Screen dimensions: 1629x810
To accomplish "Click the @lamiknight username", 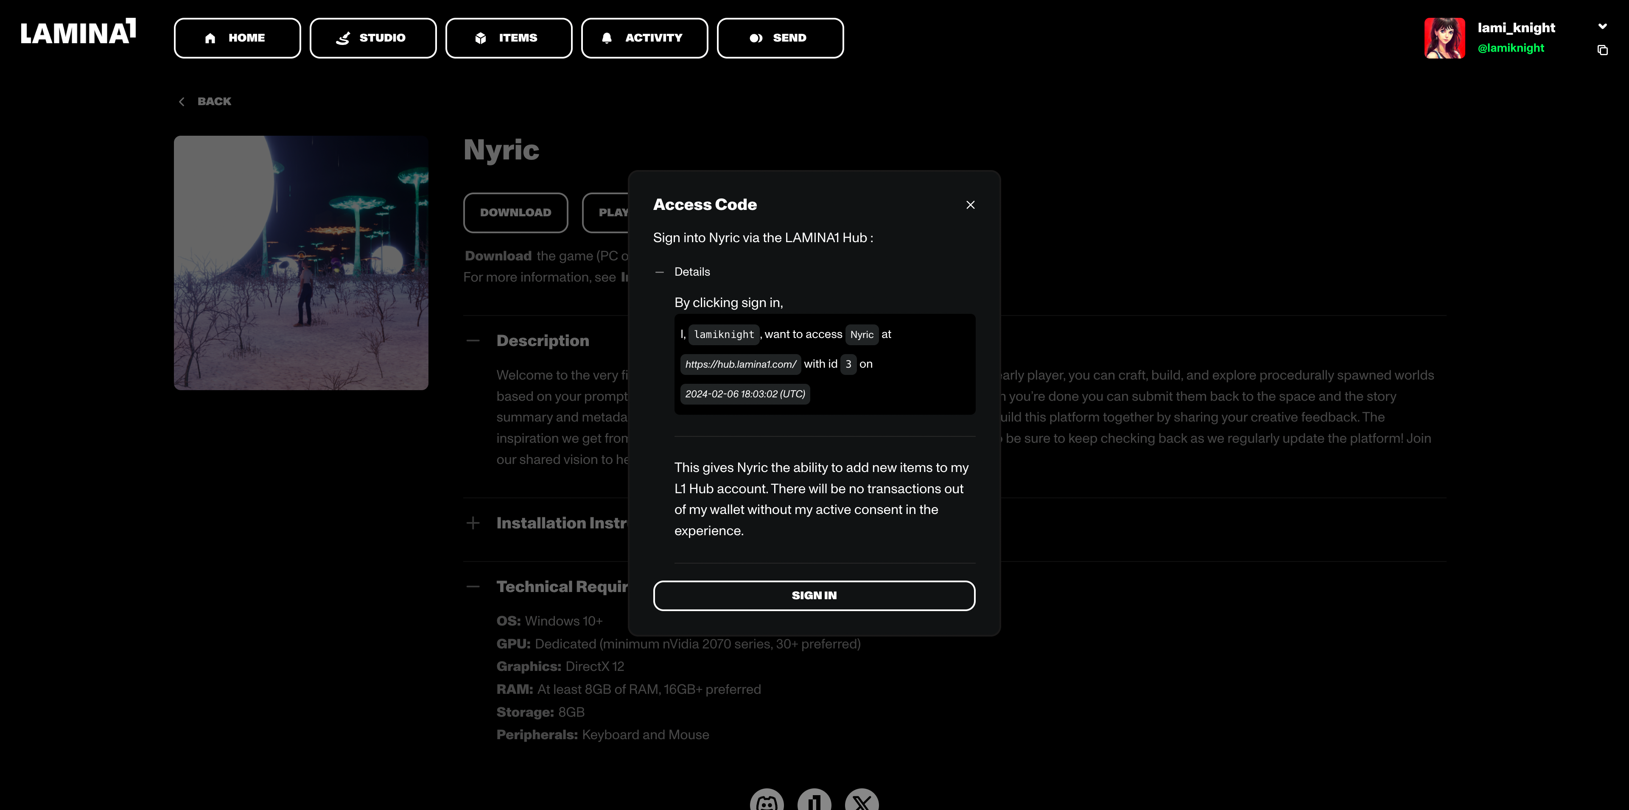I will [1511, 48].
